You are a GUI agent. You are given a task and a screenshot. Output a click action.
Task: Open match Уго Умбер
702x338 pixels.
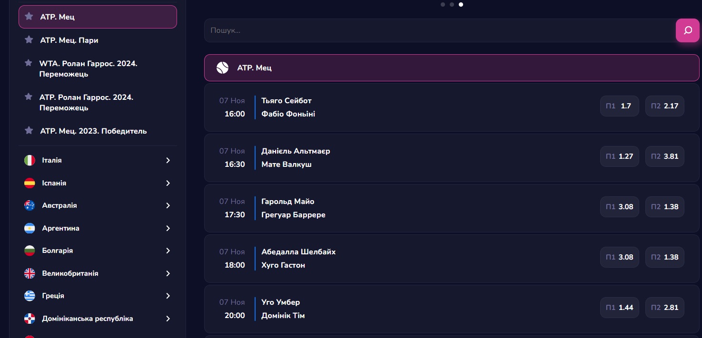point(281,302)
